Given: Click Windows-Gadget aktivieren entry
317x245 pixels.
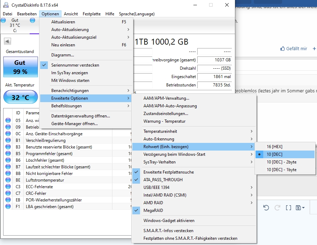Looking at the screenshot, I should 194,220.
